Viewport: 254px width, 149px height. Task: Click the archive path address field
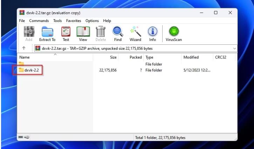(136, 48)
